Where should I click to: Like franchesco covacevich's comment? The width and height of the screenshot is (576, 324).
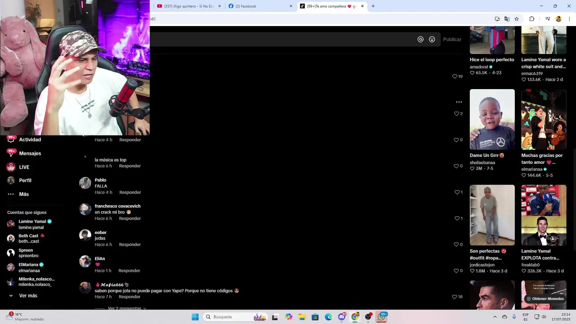pos(457,218)
